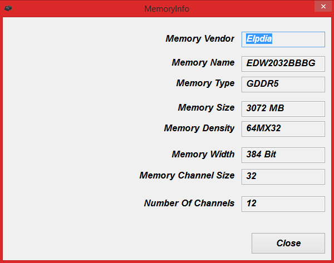Click the Memory Density field 64MX32
The image size is (334, 263).
click(283, 129)
